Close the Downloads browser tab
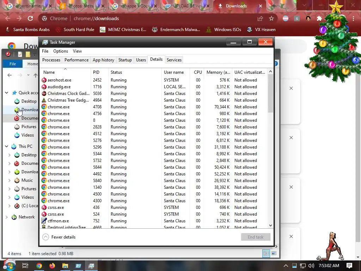Image resolution: width=361 pixels, height=271 pixels. [261, 6]
